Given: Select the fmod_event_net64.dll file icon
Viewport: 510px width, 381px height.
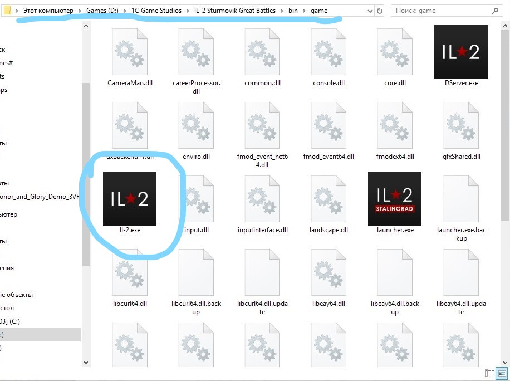Looking at the screenshot, I should [262, 125].
